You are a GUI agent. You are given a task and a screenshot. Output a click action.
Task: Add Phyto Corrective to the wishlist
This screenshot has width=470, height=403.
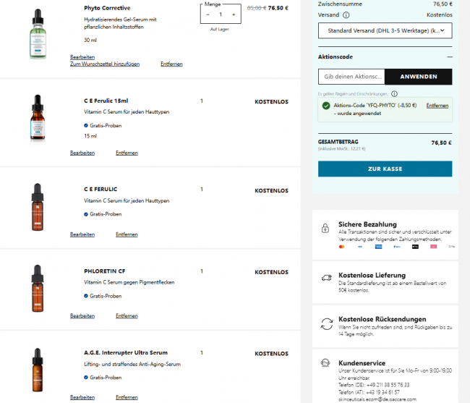tap(105, 64)
